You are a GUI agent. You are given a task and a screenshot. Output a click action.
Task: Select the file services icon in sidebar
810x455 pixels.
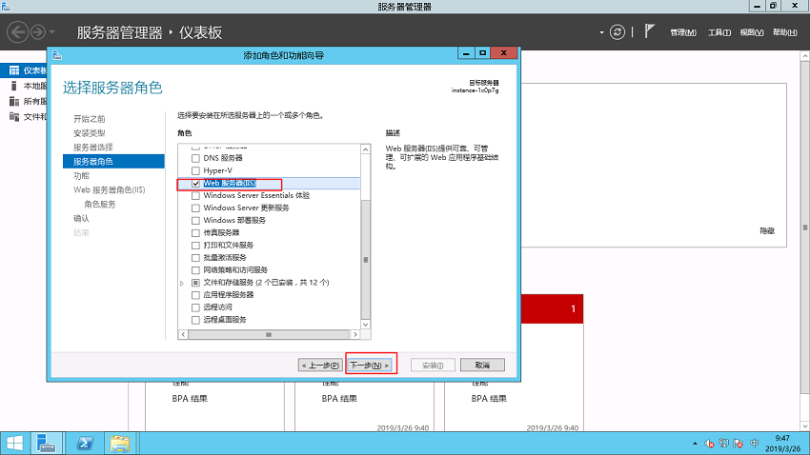pos(14,116)
